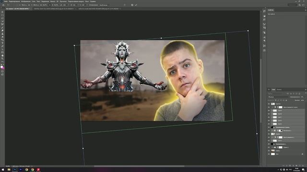The height and width of the screenshot is (172, 307).
Task: Select the Zoom tool
Action: (x=2, y=58)
